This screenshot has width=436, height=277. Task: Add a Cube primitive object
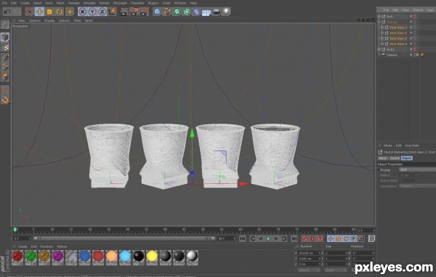157,12
